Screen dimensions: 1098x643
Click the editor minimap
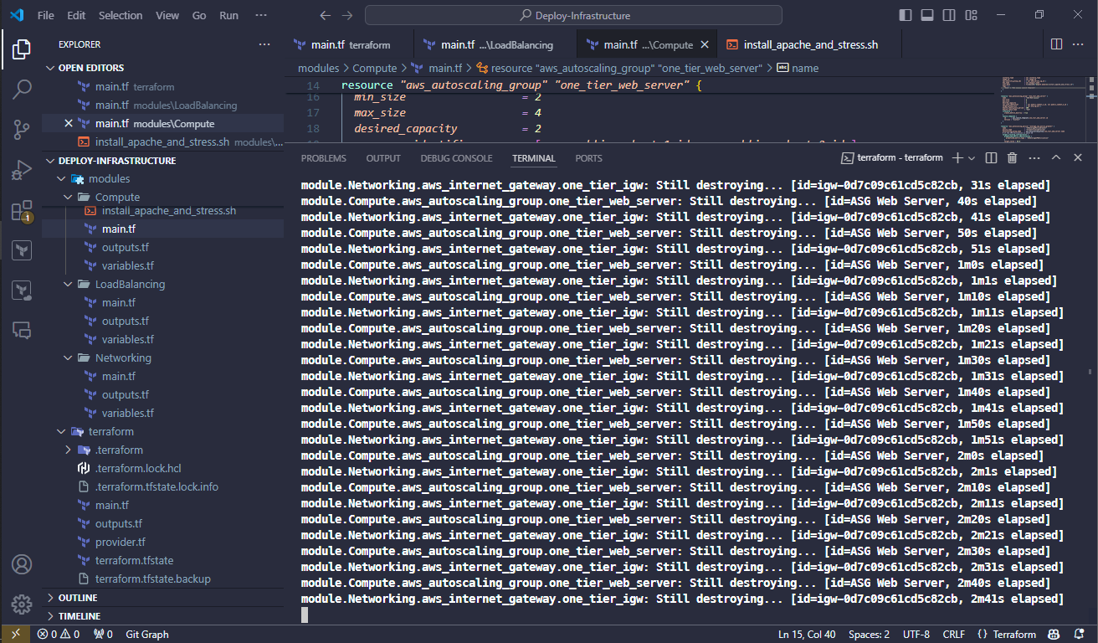point(1044,109)
